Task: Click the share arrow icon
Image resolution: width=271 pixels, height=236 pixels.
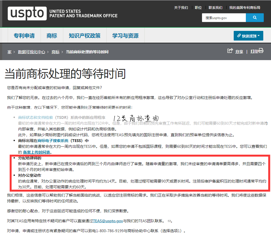Action: 230,51
